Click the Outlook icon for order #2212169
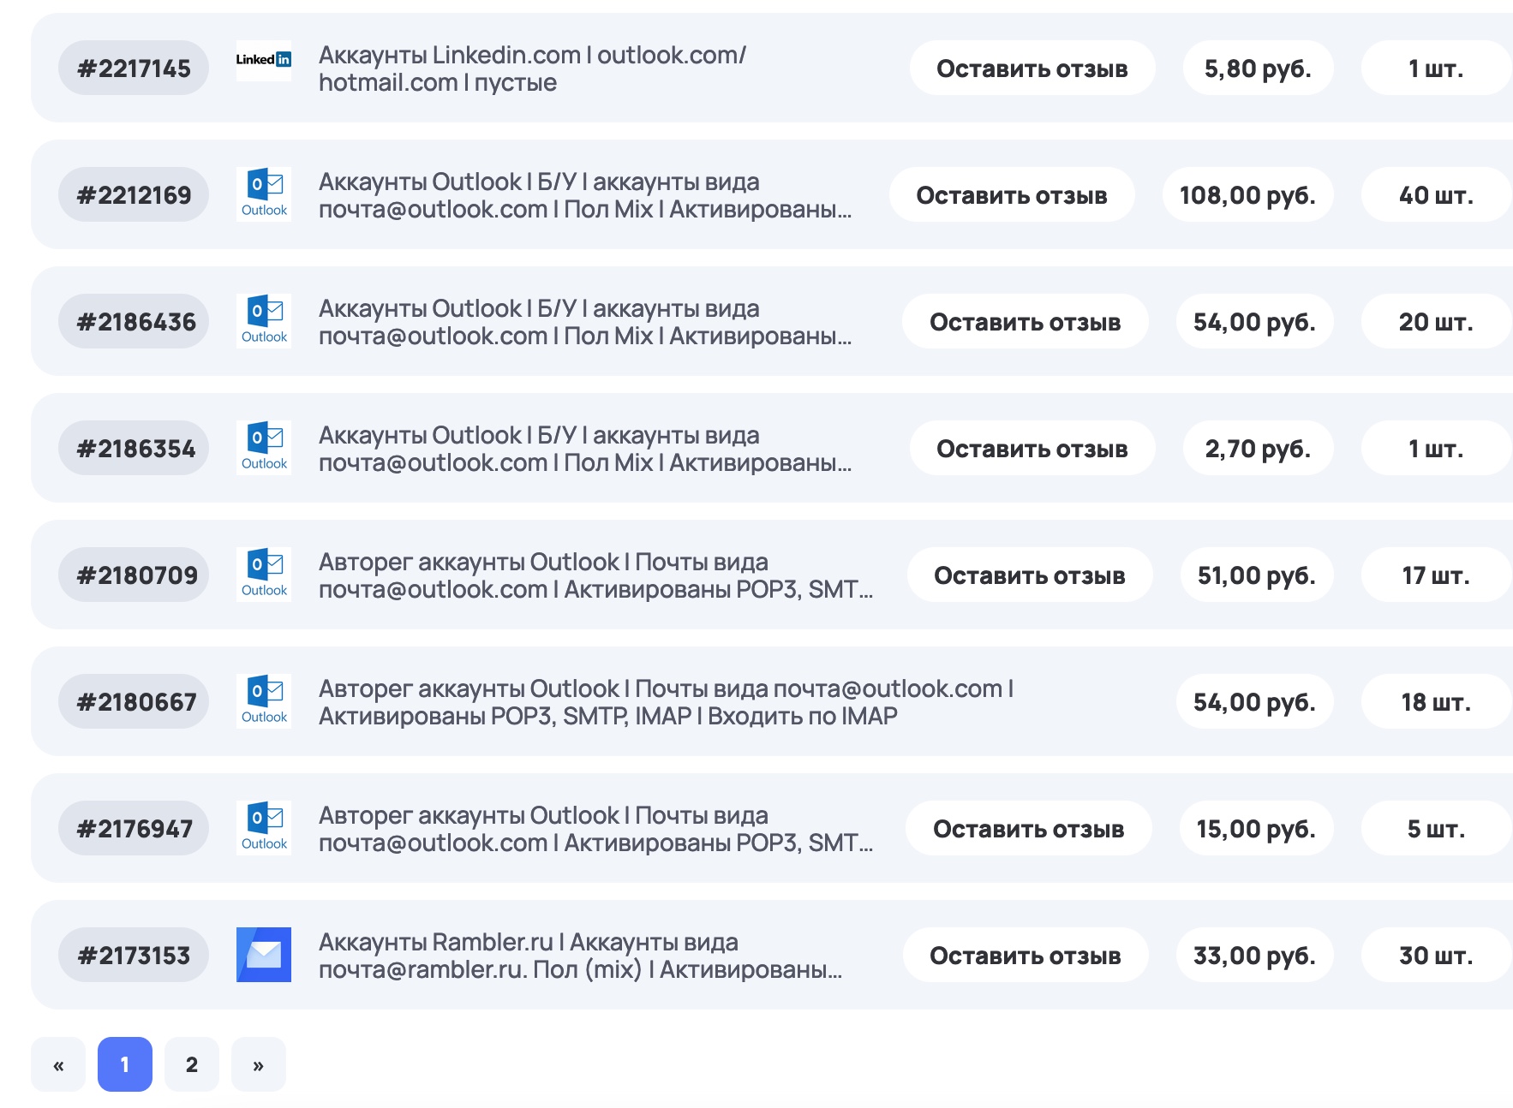 click(x=264, y=194)
